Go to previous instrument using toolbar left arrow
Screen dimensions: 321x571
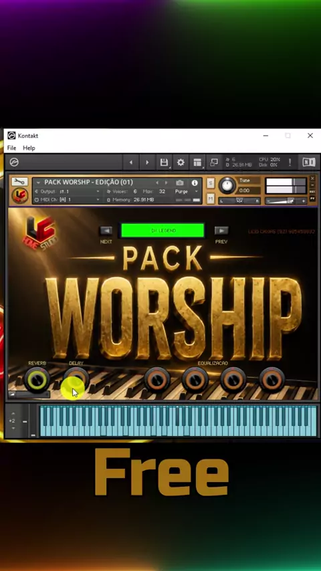131,162
